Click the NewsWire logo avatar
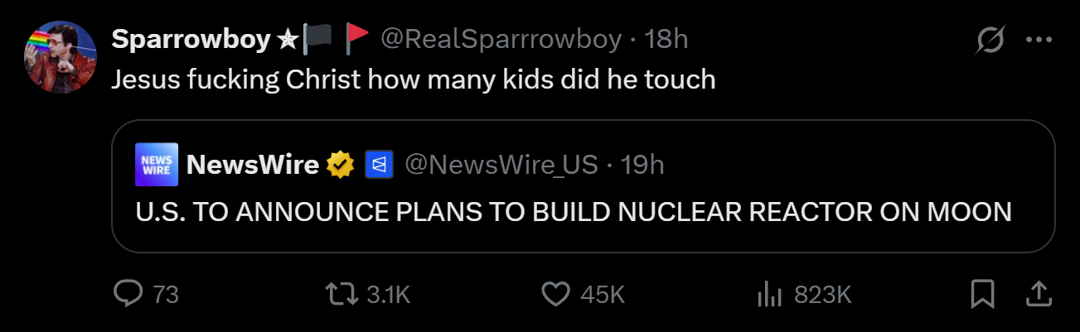 pos(156,166)
